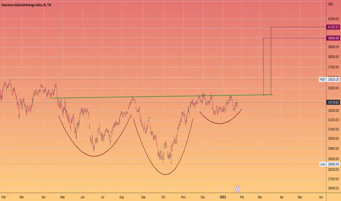The height and width of the screenshot is (201, 341).
Task: Click the 31400.00 price axis value
Action: click(x=333, y=129)
